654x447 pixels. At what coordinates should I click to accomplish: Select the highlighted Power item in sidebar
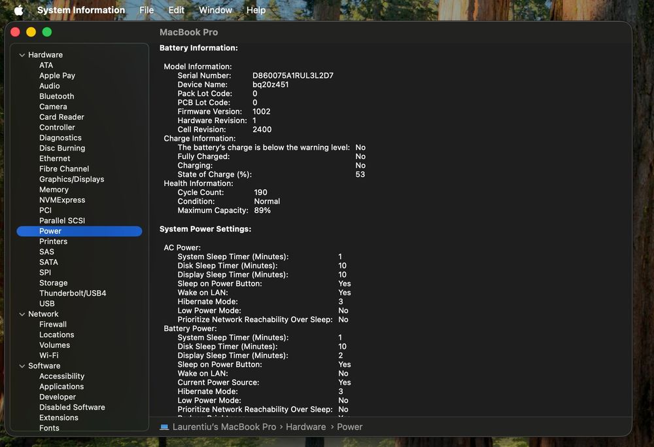coord(79,231)
